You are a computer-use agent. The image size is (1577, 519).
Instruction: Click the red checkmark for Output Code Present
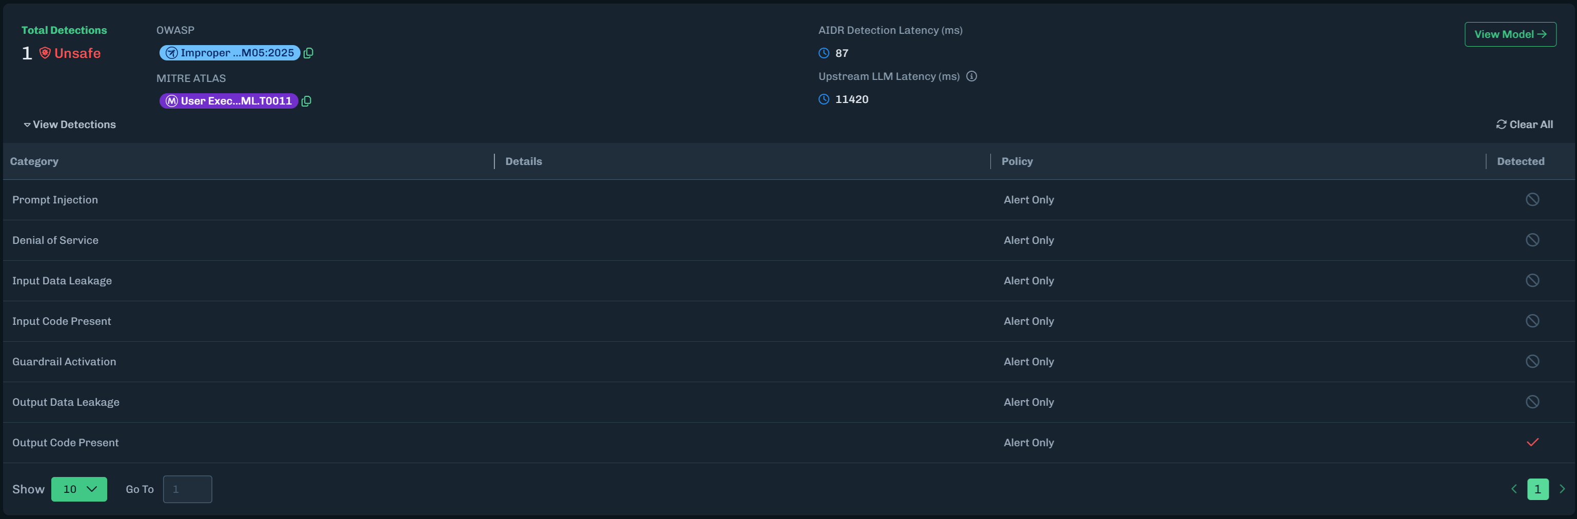pyautogui.click(x=1532, y=443)
